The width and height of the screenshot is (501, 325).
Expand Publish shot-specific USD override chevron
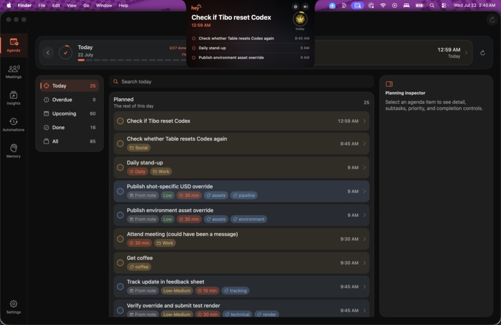365,191
